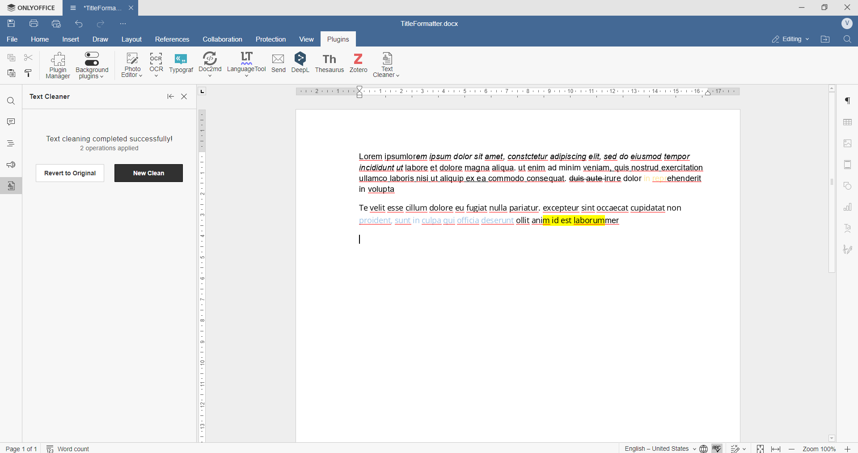
Task: Click the Cut scissors icon
Action: coord(28,58)
